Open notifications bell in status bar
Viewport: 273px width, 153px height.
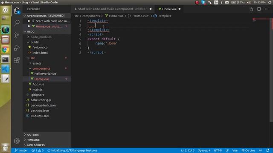tap(267, 150)
